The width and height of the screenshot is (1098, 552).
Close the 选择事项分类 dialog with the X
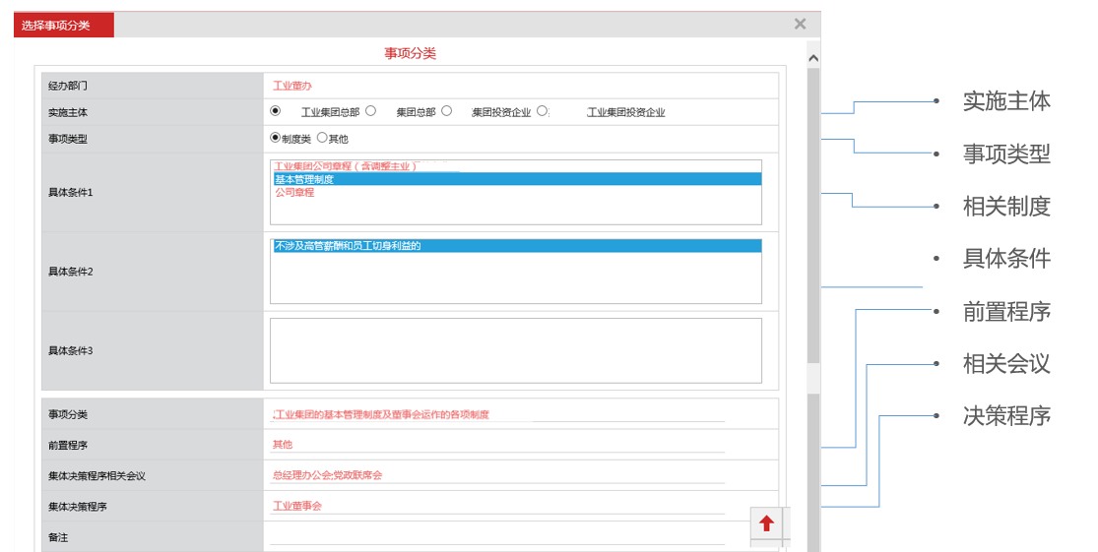click(800, 25)
